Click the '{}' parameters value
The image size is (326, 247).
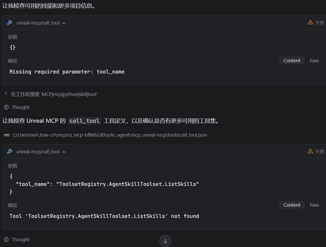pyautogui.click(x=12, y=47)
